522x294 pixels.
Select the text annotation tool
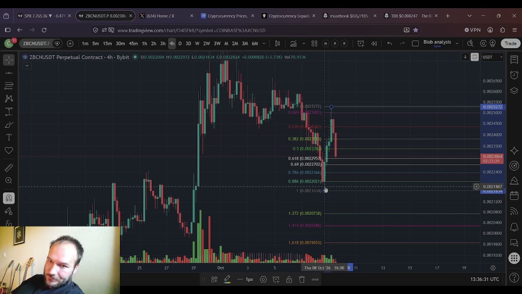(9, 138)
